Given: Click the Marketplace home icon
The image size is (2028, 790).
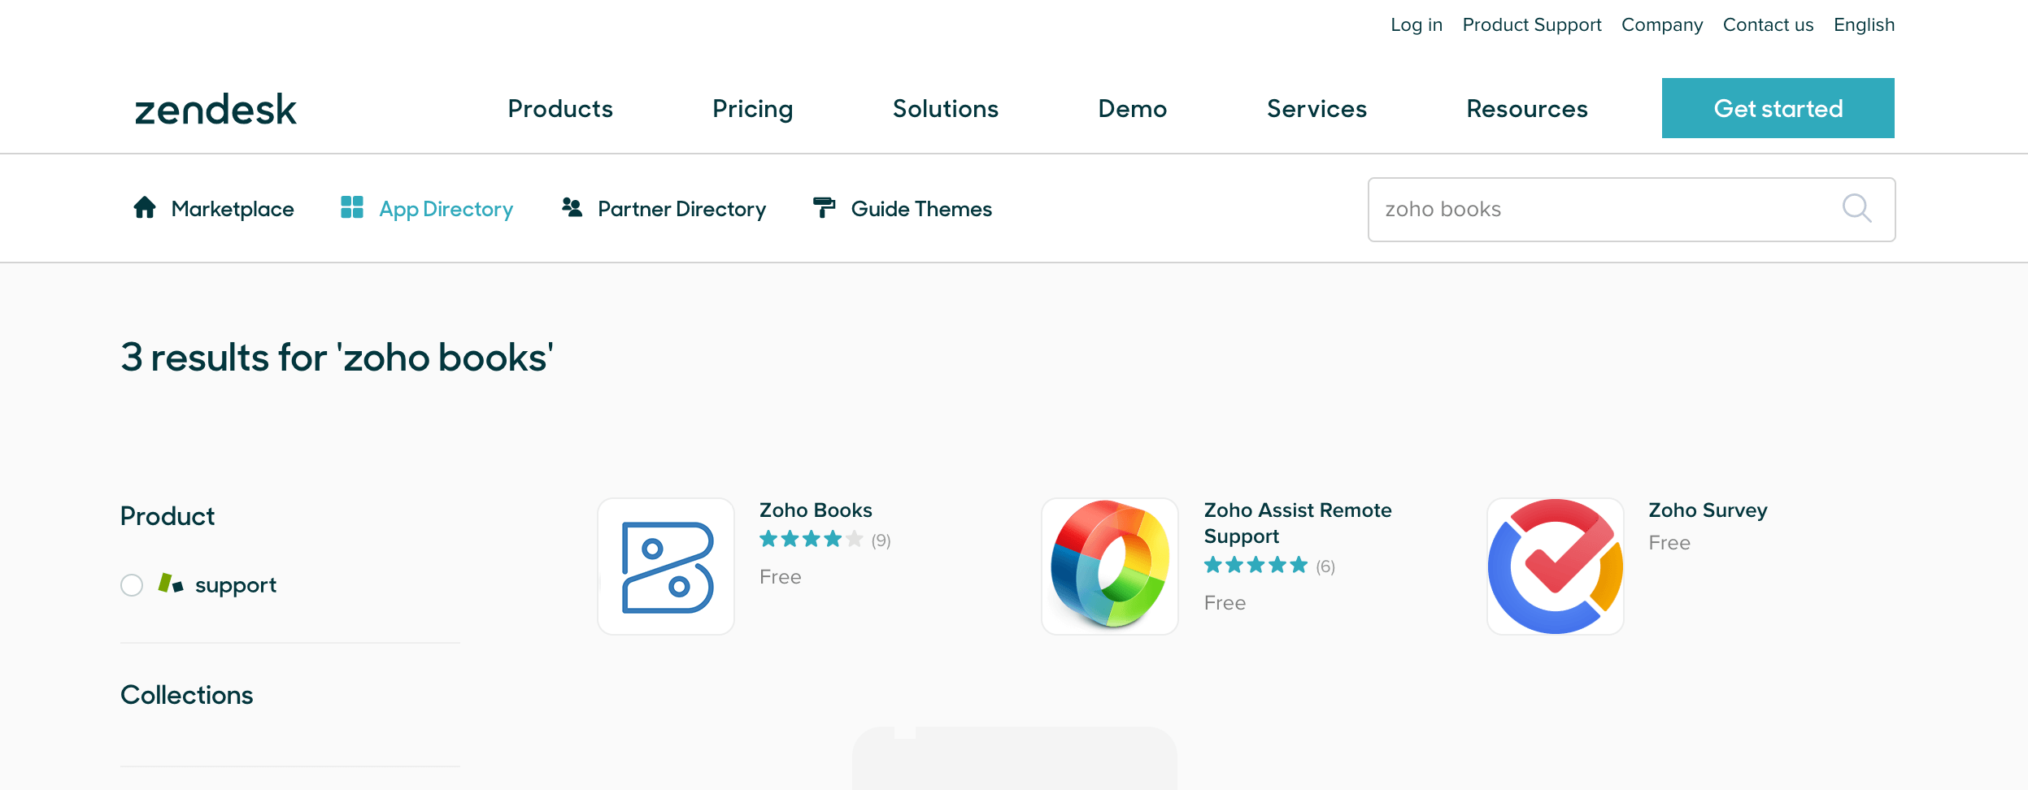Looking at the screenshot, I should point(145,208).
